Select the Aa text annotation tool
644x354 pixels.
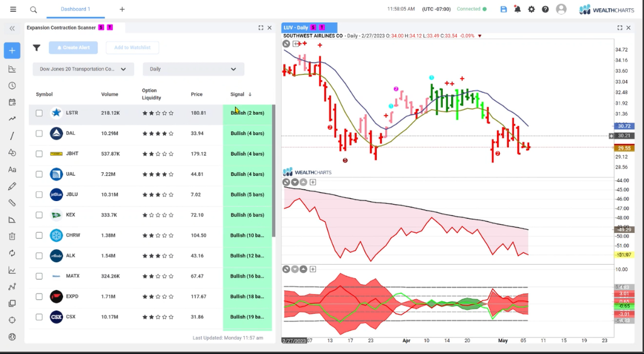click(12, 169)
